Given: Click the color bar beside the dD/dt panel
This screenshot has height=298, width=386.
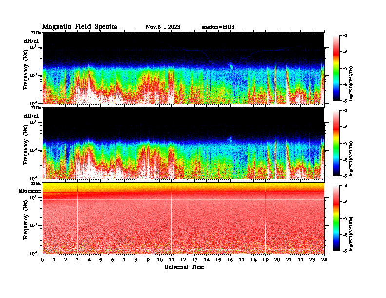Looking at the screenshot, I should coord(336,143).
